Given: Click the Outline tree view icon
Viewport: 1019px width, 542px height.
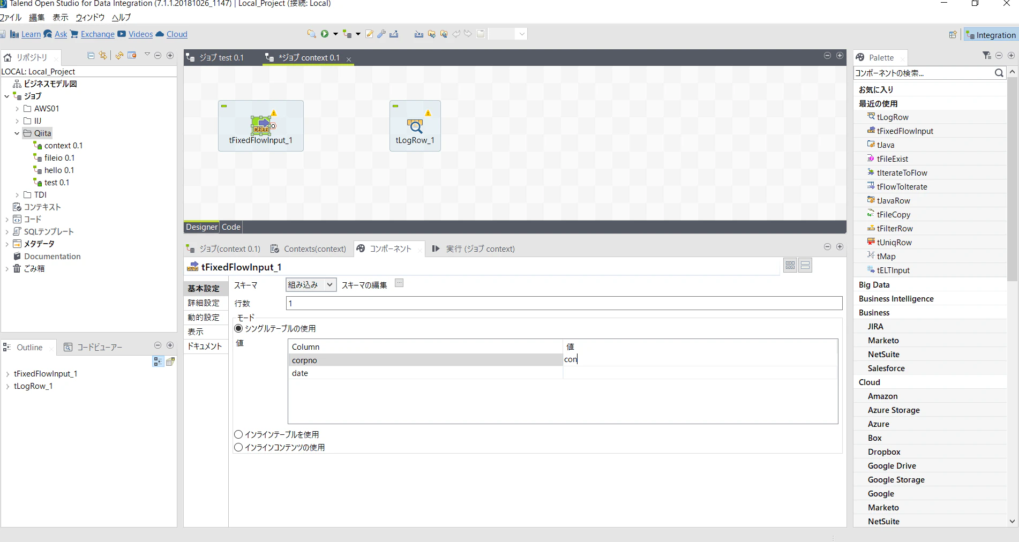Looking at the screenshot, I should (158, 362).
